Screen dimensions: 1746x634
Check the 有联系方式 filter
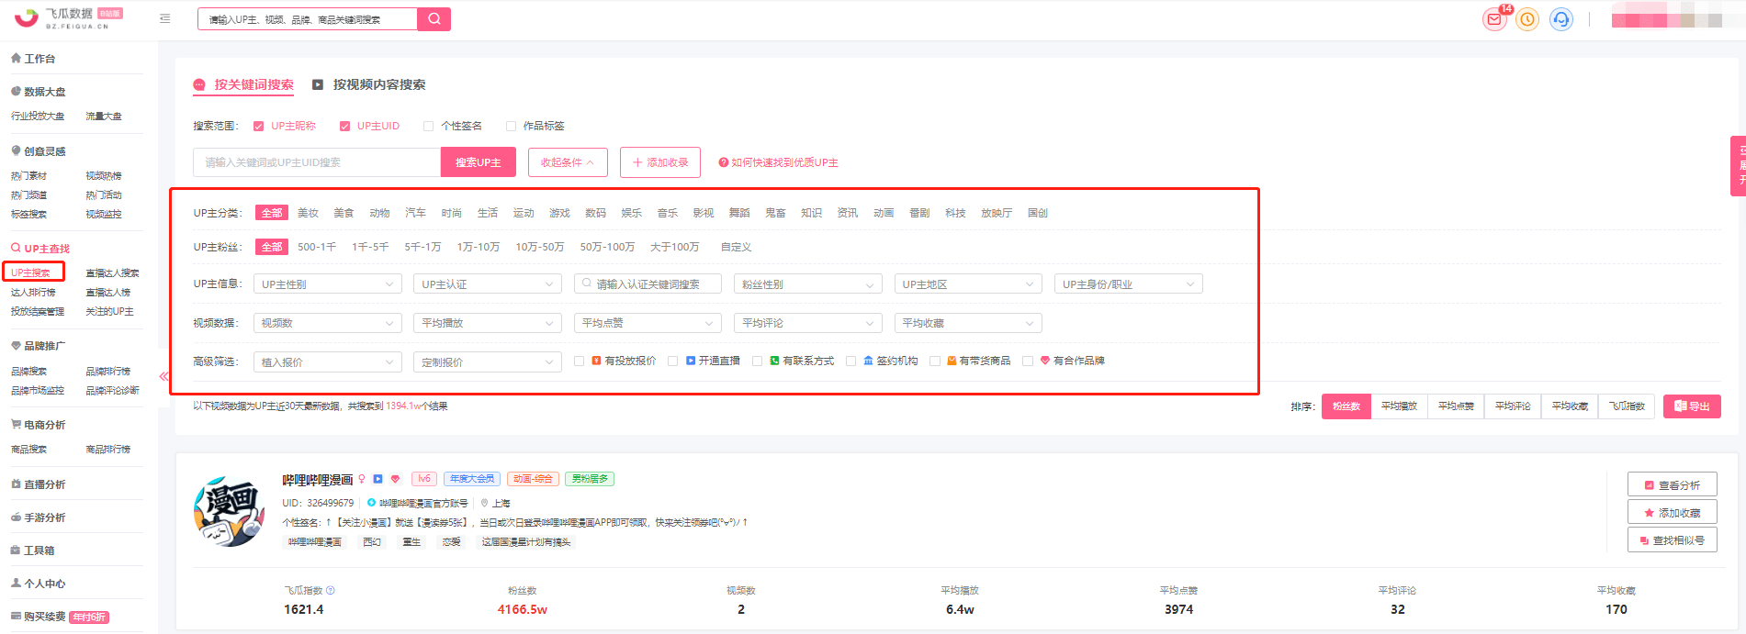[758, 361]
